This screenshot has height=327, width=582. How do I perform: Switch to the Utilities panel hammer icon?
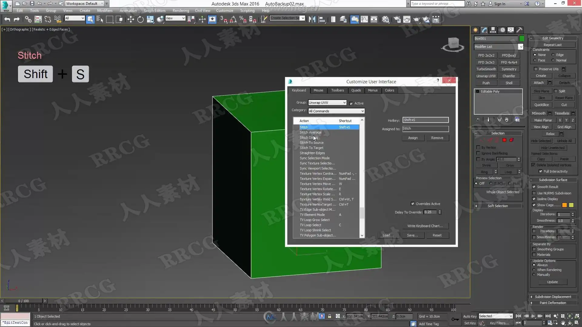click(x=519, y=30)
